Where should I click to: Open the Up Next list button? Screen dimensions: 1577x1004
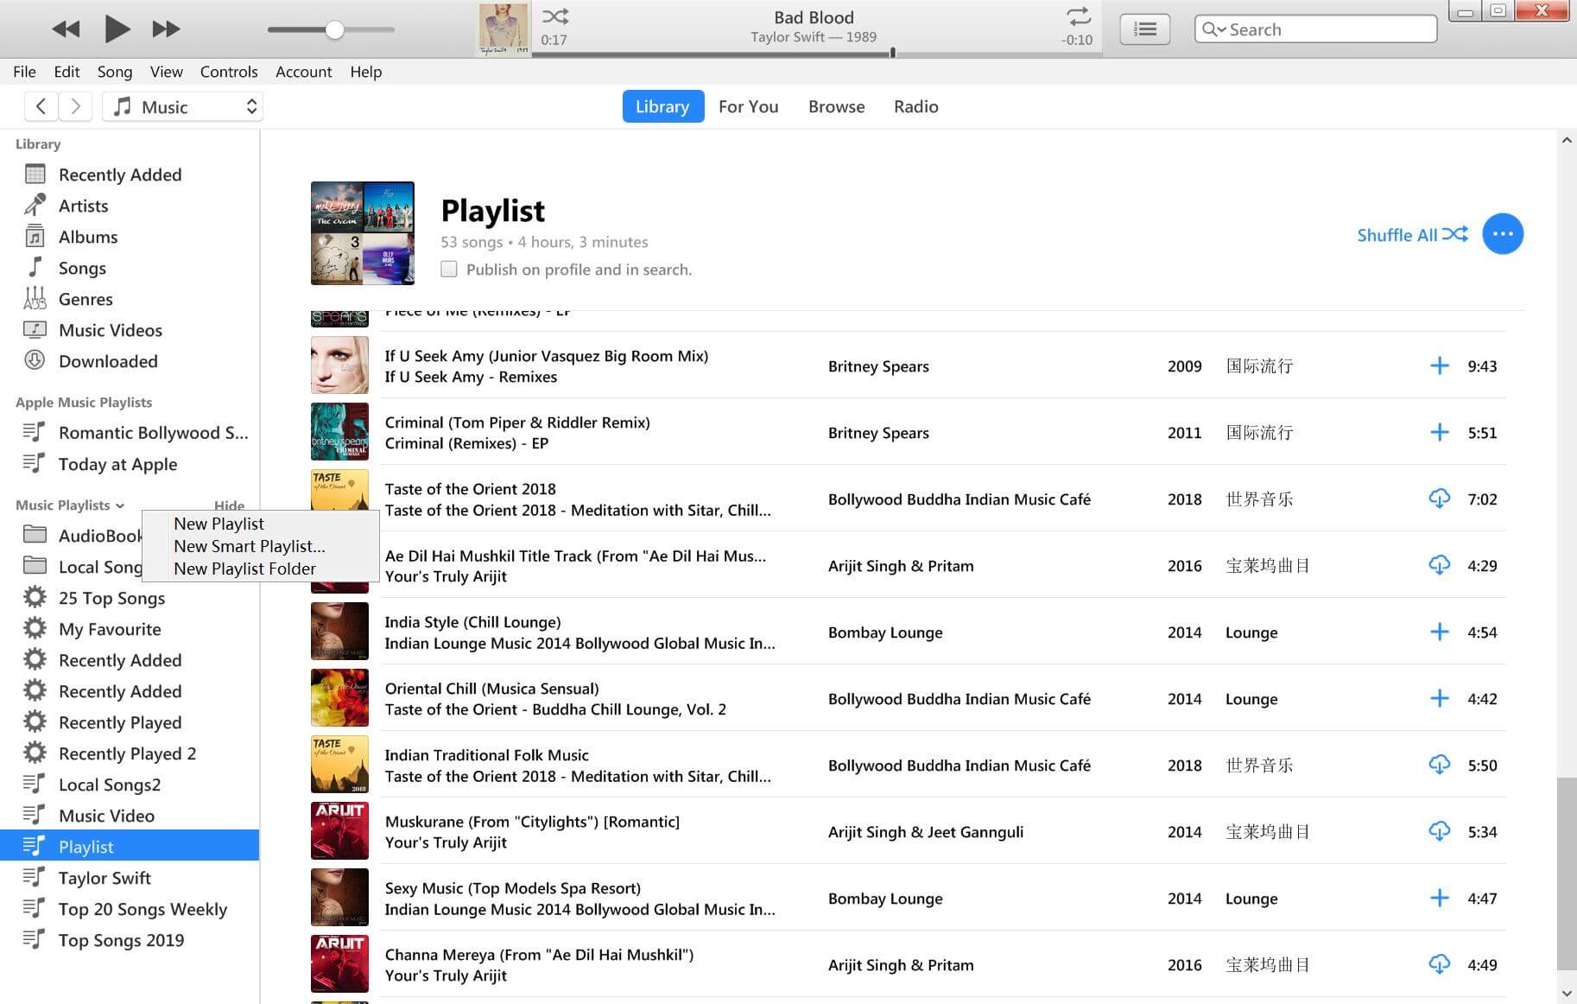[x=1145, y=29]
